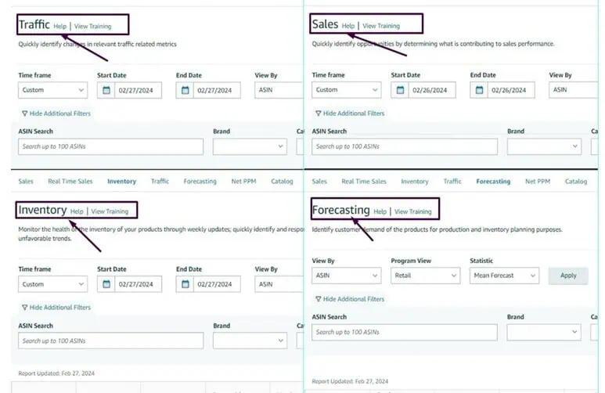Screen dimensions: 605x393
Task: Expand Time frame dropdown in Inventory panel
Action: coord(53,284)
